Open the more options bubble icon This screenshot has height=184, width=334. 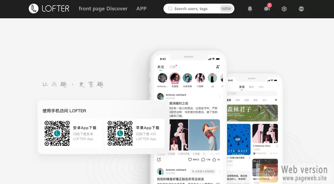pos(301,9)
